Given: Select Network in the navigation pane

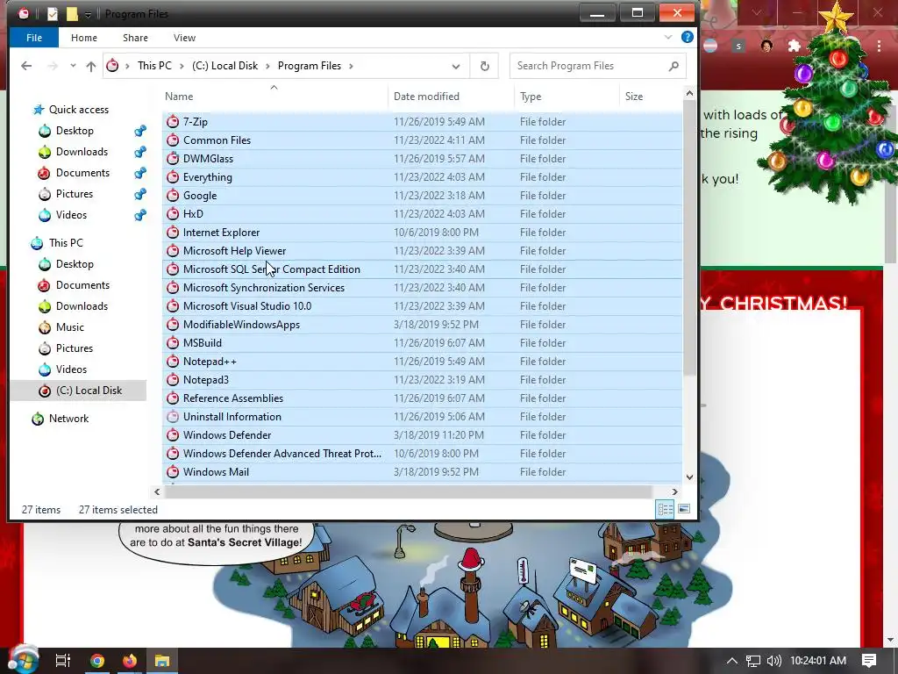Looking at the screenshot, I should (68, 419).
